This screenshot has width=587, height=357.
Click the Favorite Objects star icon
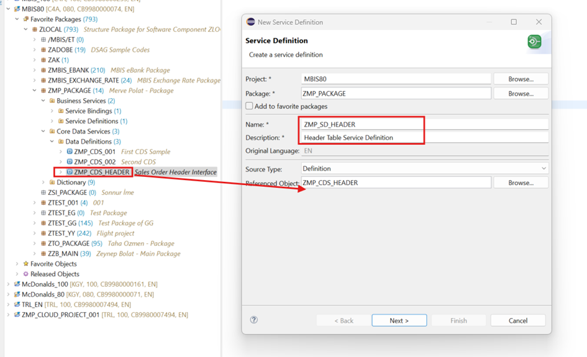point(25,264)
